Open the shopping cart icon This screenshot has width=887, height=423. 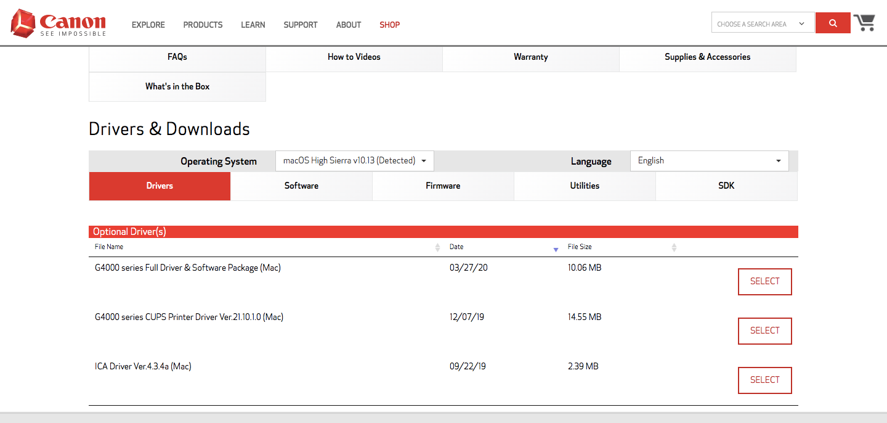[865, 23]
